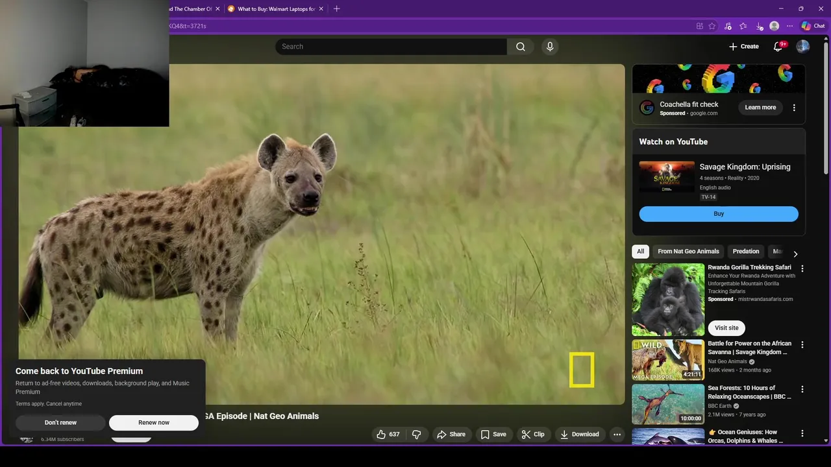Screen dimensions: 831x467
Task: Add page to favorites with star icon
Action: [x=712, y=26]
